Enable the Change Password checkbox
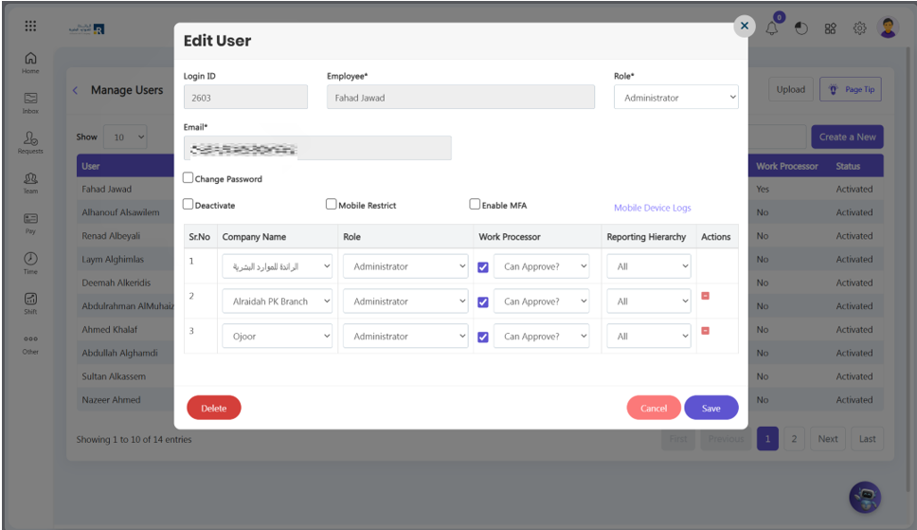Screen dimensions: 917x530 (x=189, y=178)
